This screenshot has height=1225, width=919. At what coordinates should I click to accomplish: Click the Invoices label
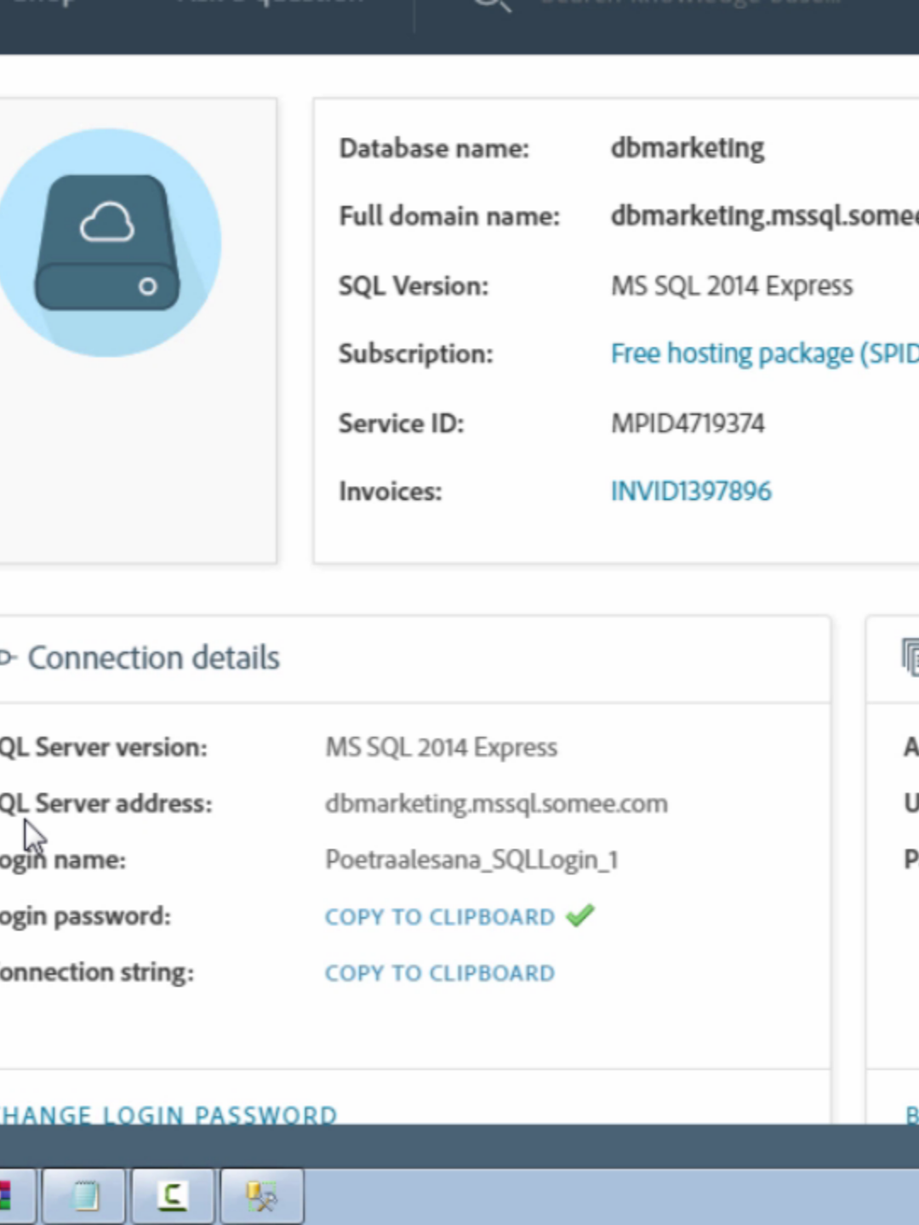point(390,491)
